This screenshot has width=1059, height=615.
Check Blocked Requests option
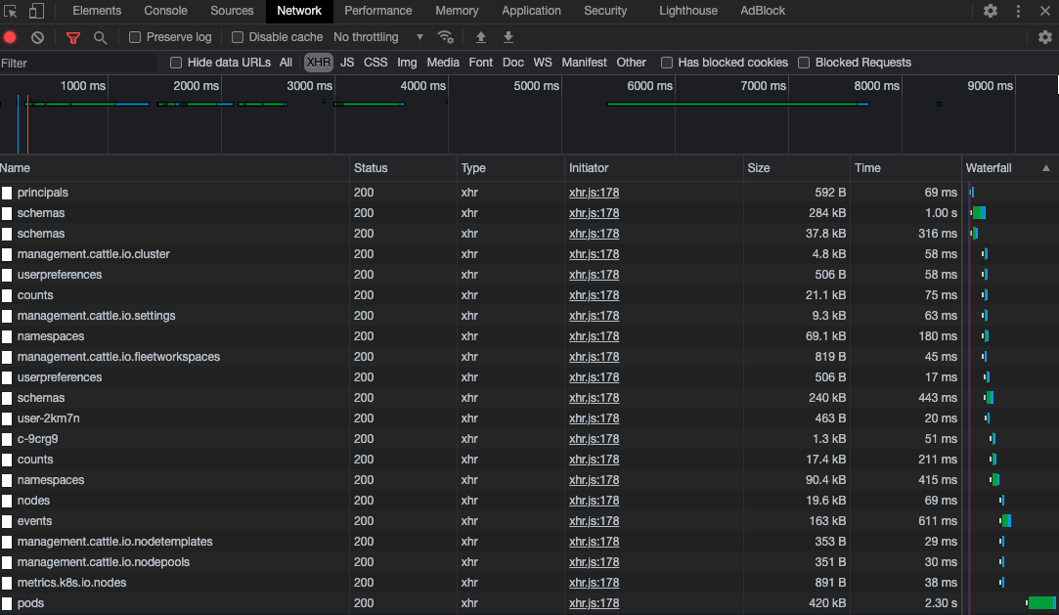[x=804, y=63]
